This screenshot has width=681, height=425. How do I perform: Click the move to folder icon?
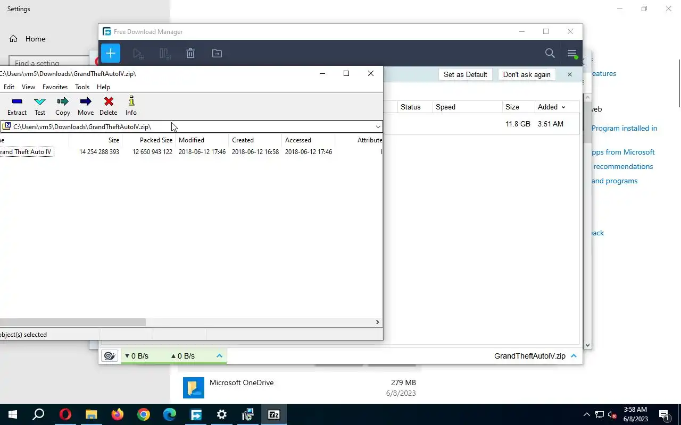pos(217,53)
